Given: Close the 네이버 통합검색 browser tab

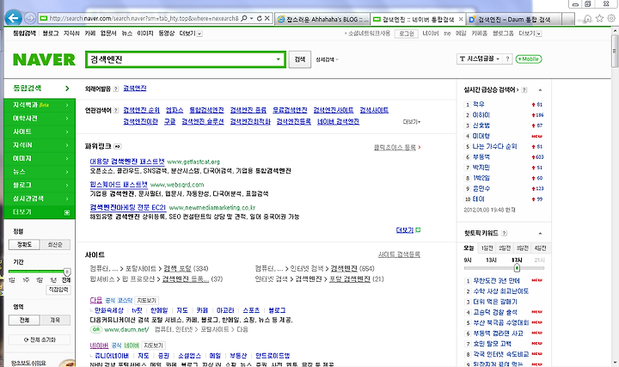Looking at the screenshot, I should coord(461,19).
